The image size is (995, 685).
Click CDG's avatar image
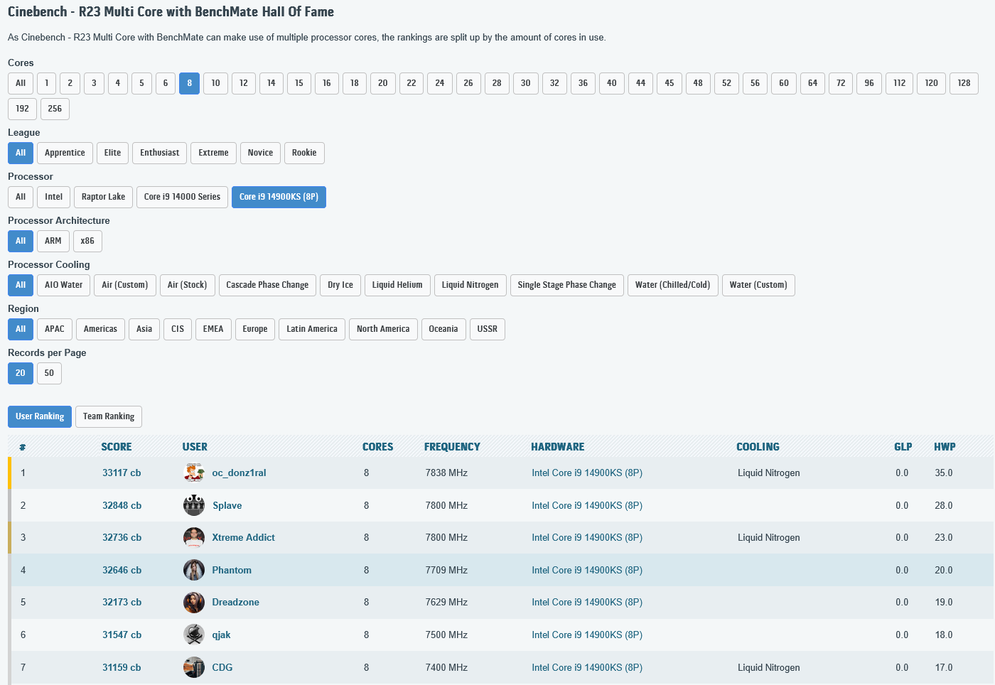194,667
